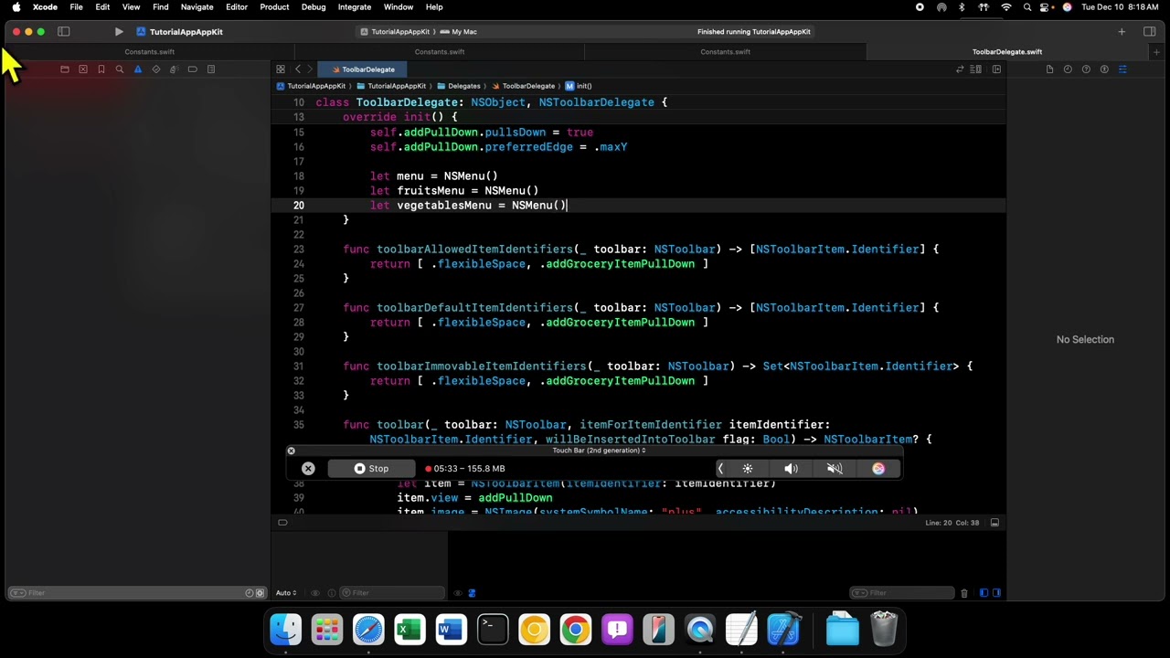Show the issue navigator
1170x658 pixels.
[x=137, y=69]
